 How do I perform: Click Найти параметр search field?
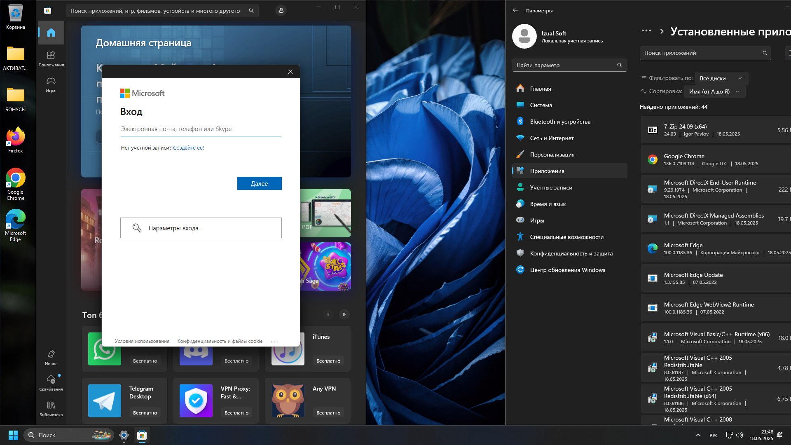[569, 65]
